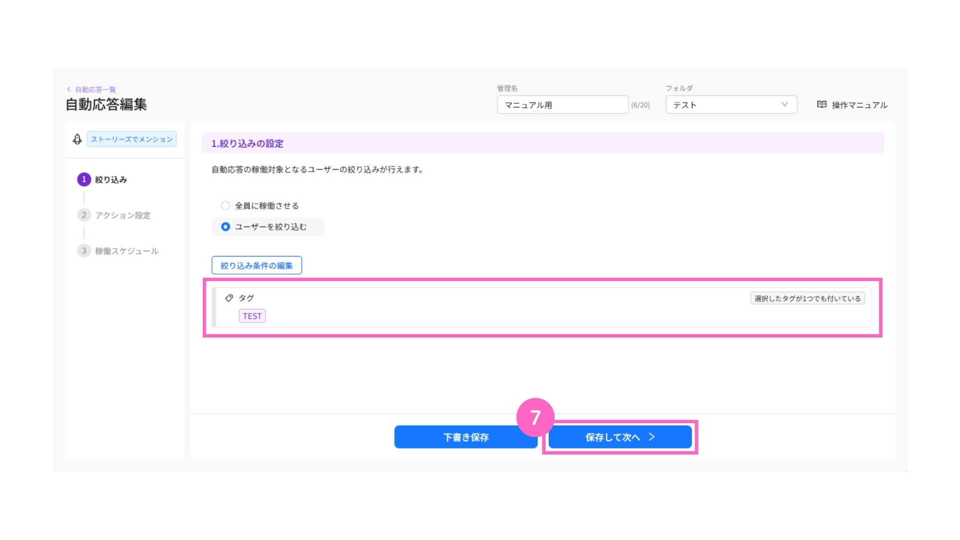This screenshot has height=540, width=960.
Task: Open the 操作マニュアル link
Action: (852, 105)
